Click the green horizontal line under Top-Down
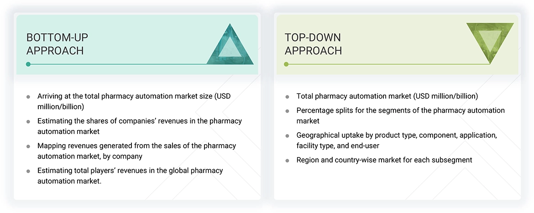The image size is (534, 213). click(388, 64)
